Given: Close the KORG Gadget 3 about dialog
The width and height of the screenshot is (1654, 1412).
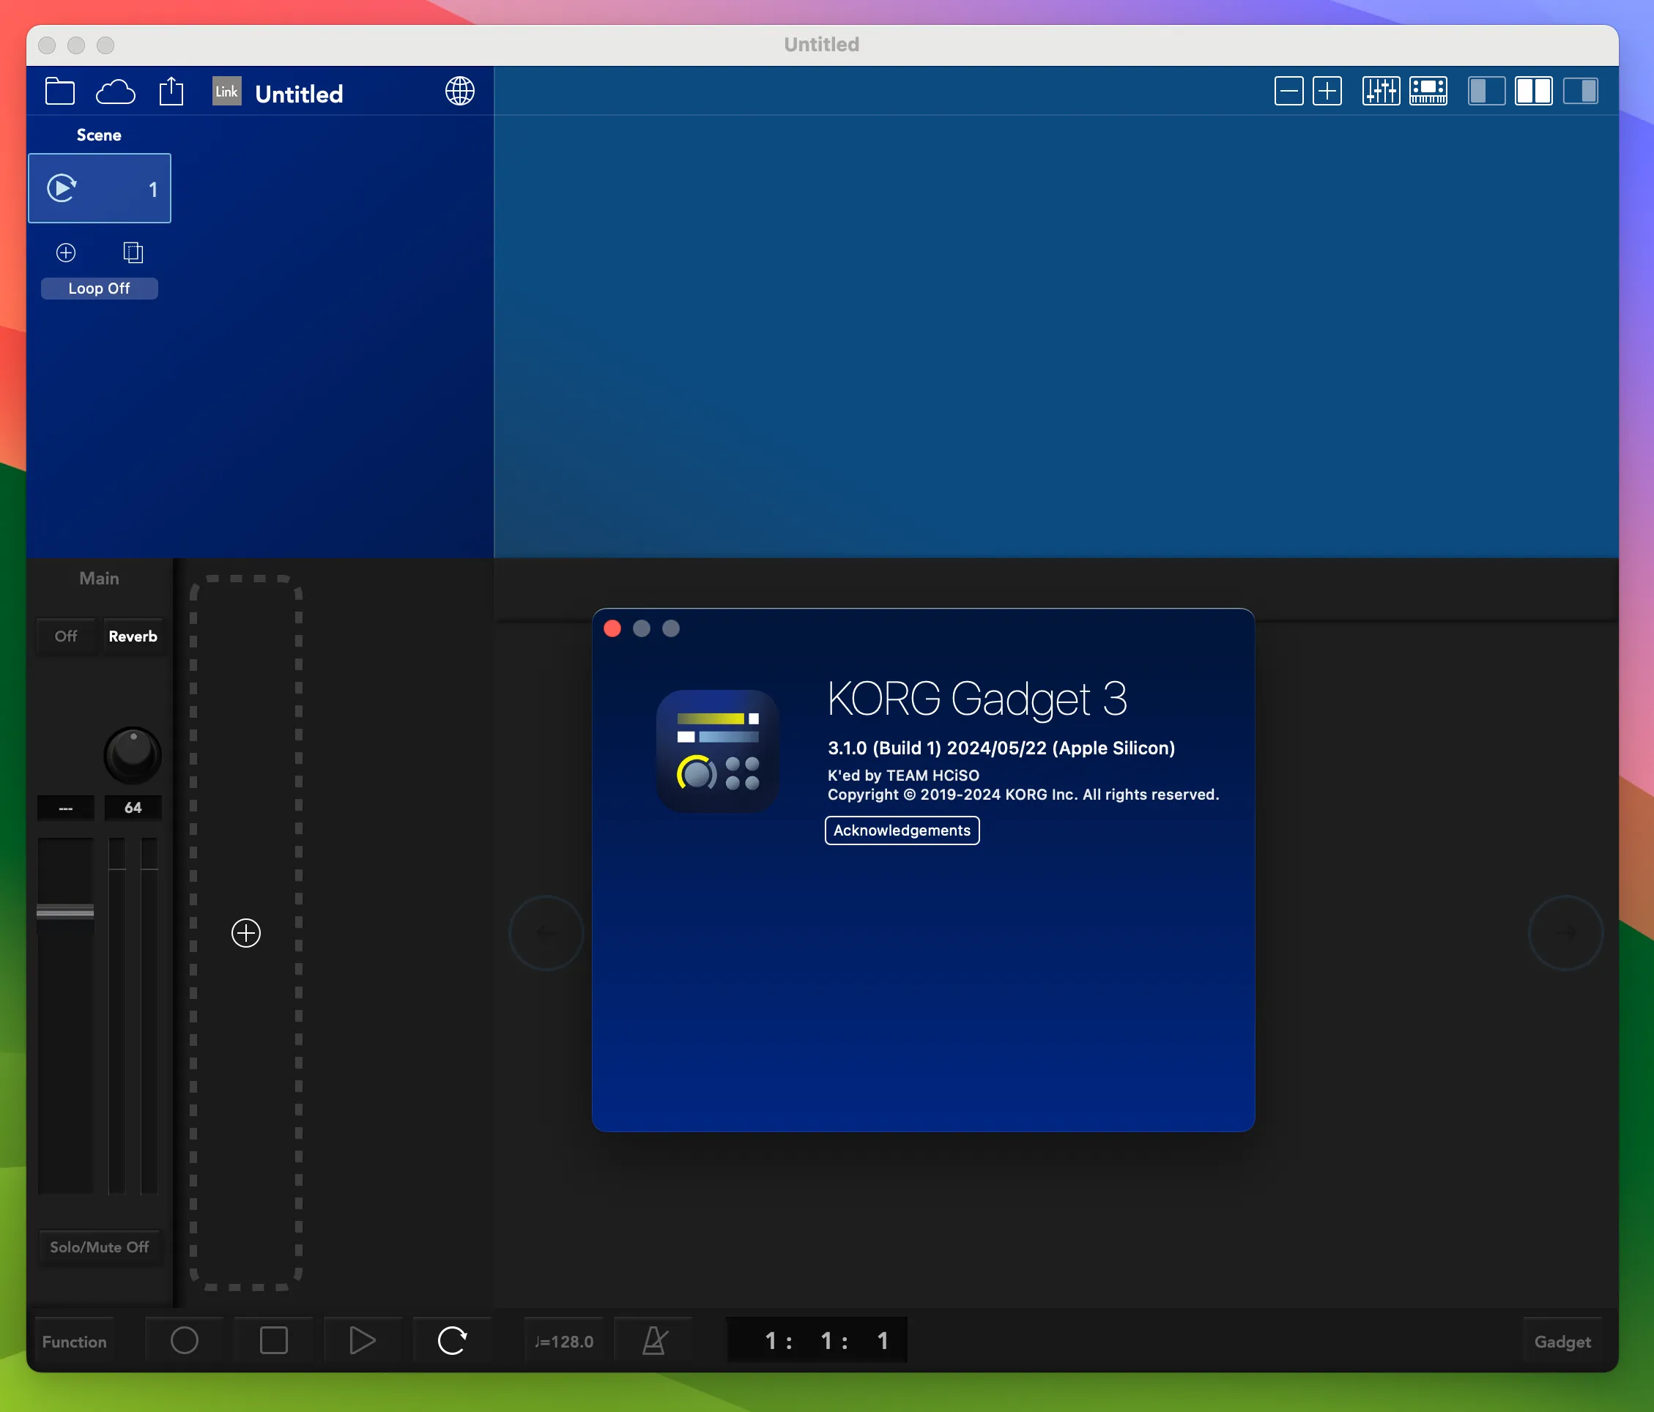Looking at the screenshot, I should click(612, 629).
